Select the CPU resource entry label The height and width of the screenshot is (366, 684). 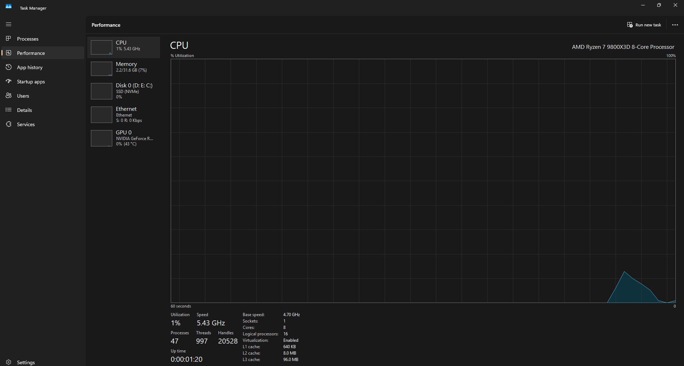[121, 42]
